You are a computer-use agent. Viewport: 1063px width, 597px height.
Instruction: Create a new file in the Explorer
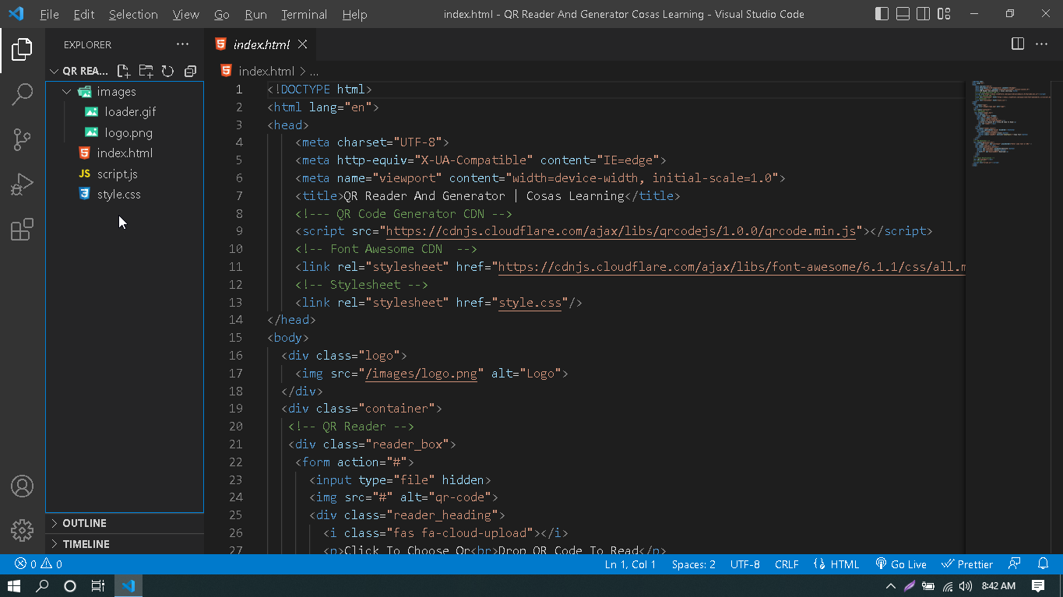tap(125, 71)
